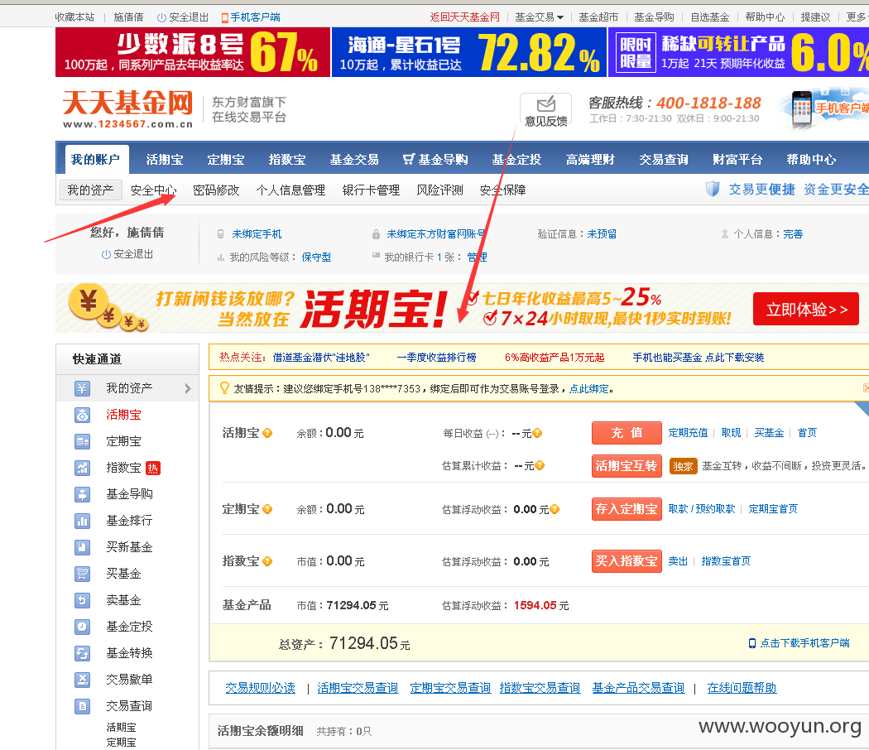Click the help icon next to 指数宝 heading
This screenshot has height=750, width=869.
(267, 561)
